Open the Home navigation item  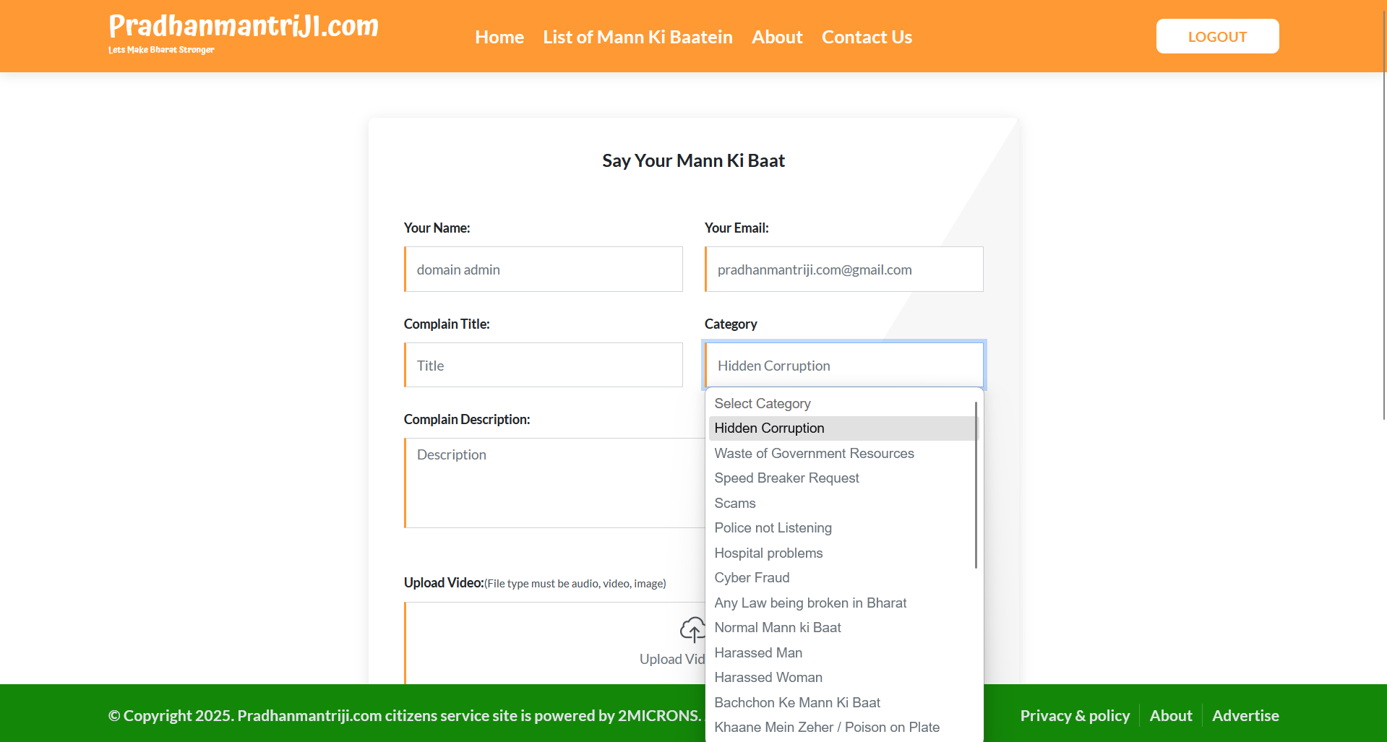(x=499, y=37)
